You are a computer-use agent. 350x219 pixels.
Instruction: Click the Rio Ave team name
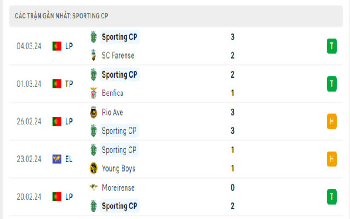point(112,112)
